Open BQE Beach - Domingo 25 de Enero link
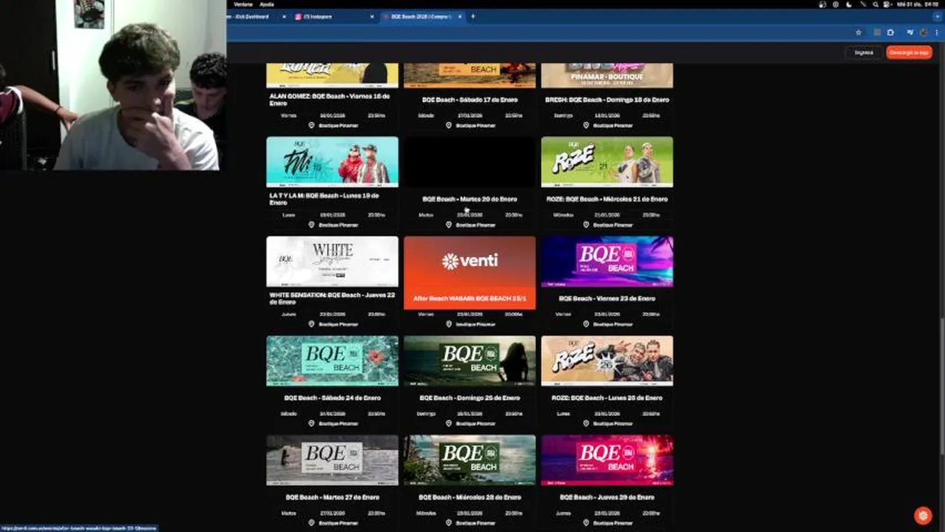The height and width of the screenshot is (532, 945). pos(470,398)
